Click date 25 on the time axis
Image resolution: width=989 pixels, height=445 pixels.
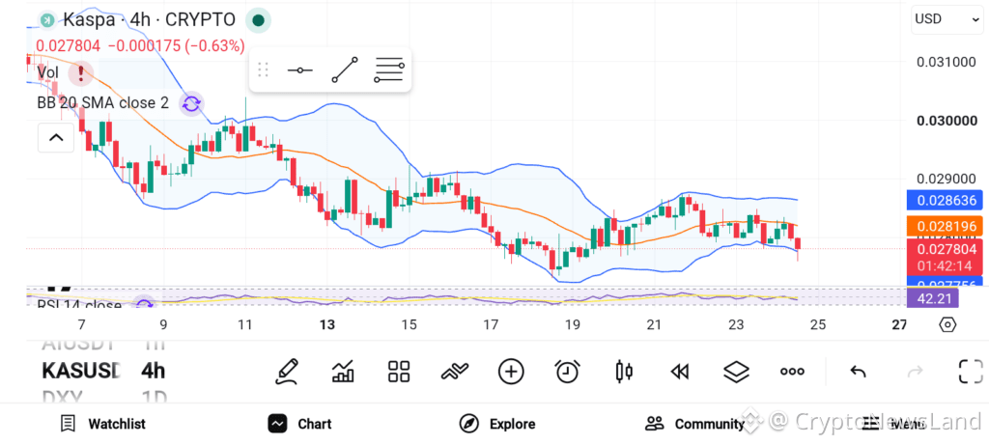click(817, 324)
